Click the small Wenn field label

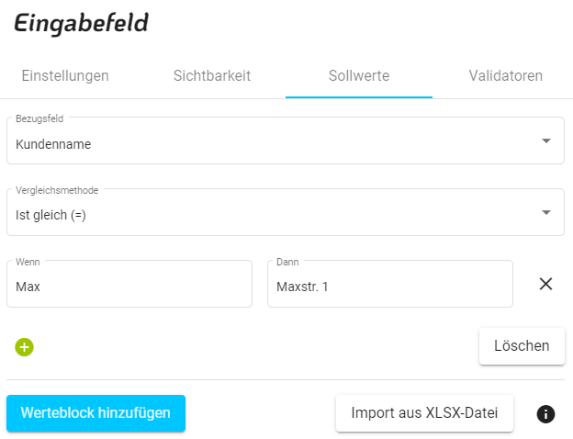28,262
